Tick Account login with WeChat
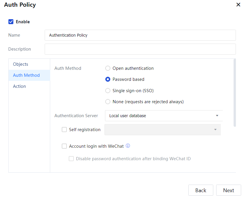 click(64, 146)
